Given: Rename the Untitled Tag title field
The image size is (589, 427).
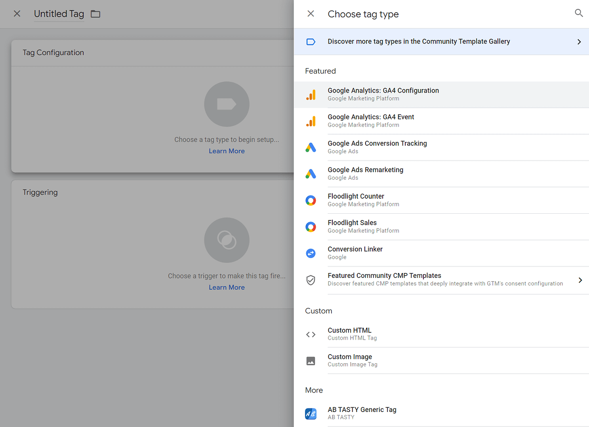Looking at the screenshot, I should [x=59, y=13].
